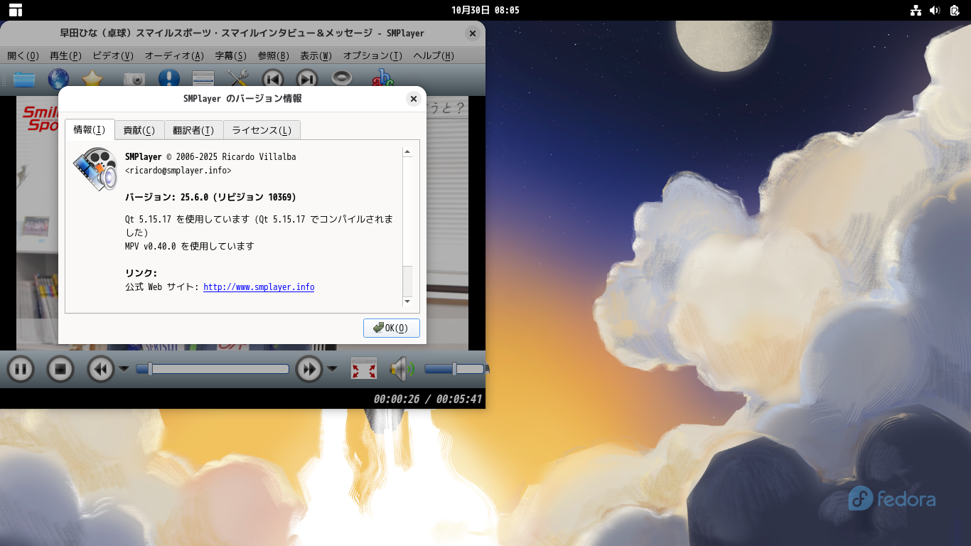The width and height of the screenshot is (971, 546).
Task: Switch to the ライセンス(L) tab
Action: [262, 131]
